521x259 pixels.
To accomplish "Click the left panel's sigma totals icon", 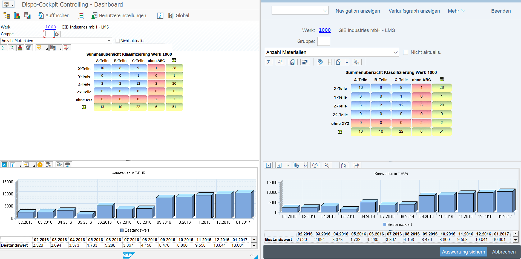I will point(3,48).
